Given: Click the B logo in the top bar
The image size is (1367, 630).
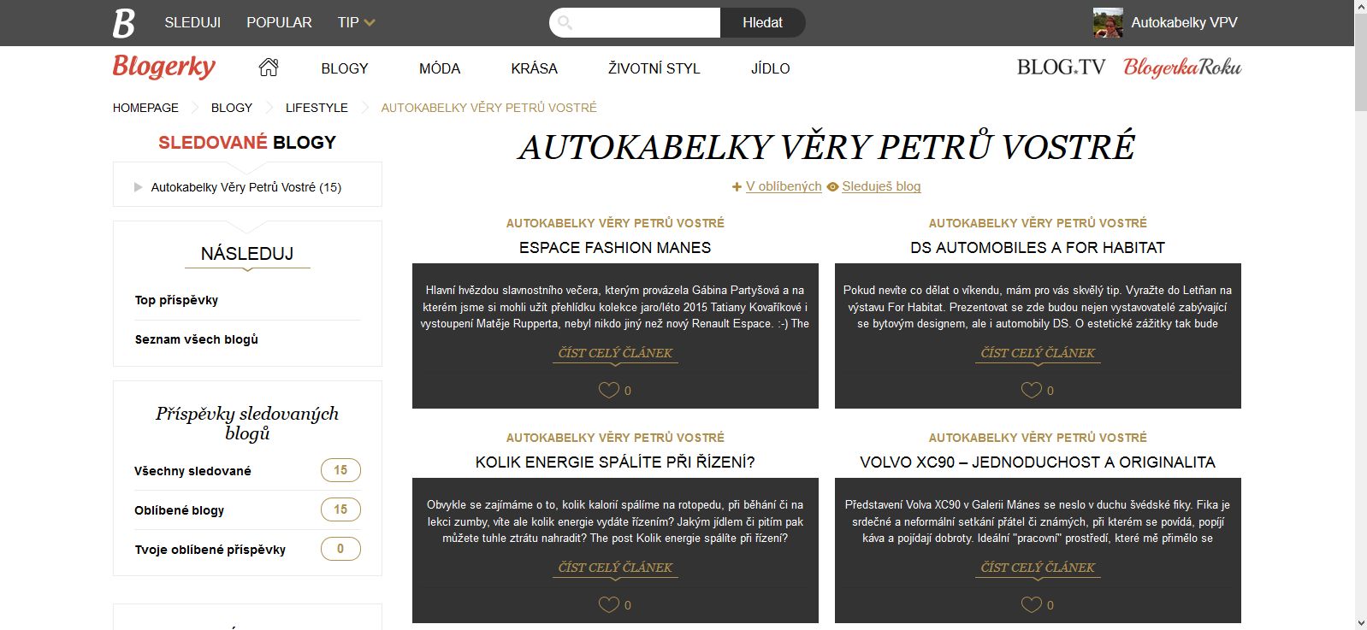Looking at the screenshot, I should coord(124,23).
